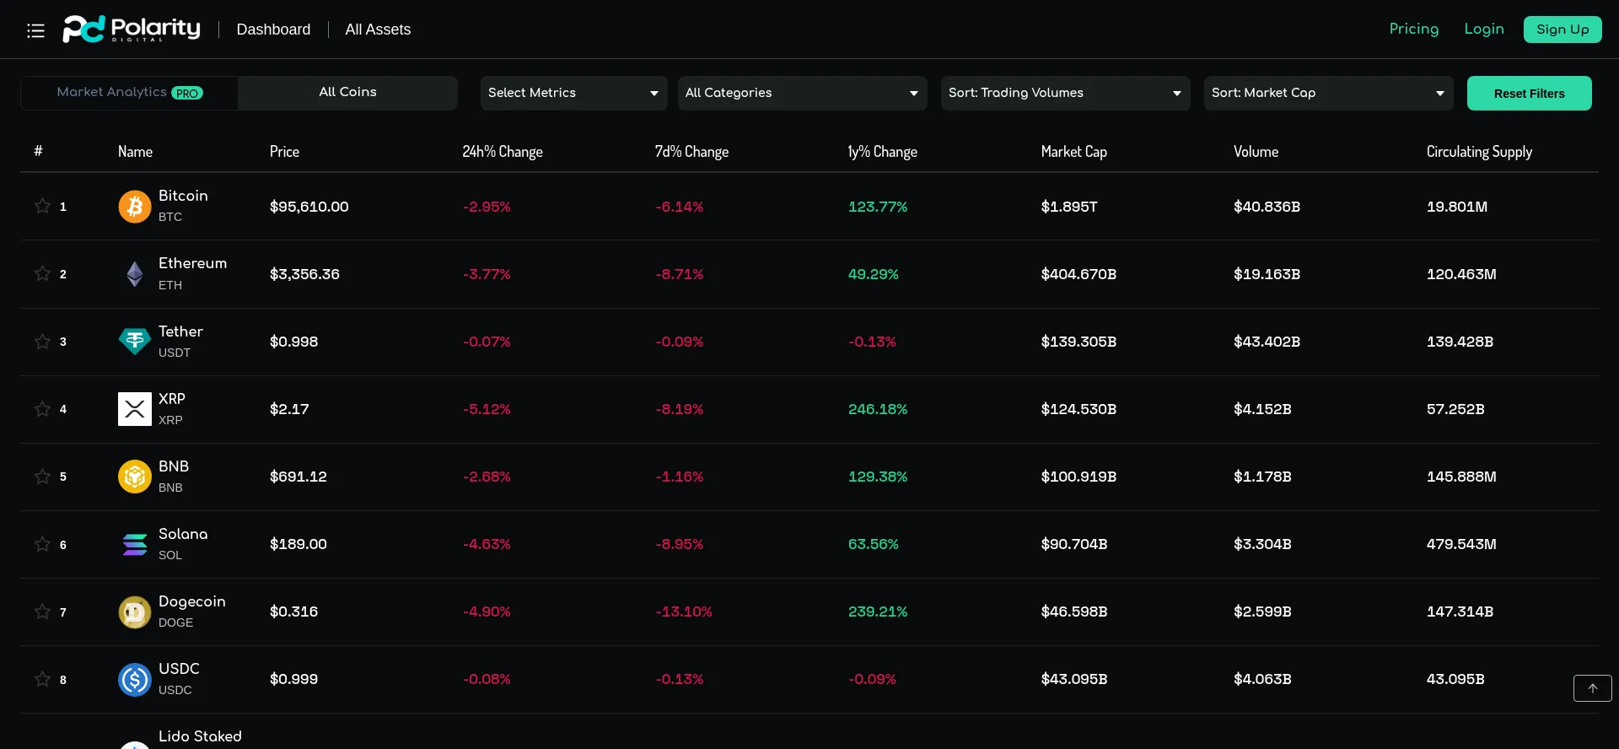Click Ethereum price $3,356.36
Screen dimensions: 1619x749
tap(304, 274)
